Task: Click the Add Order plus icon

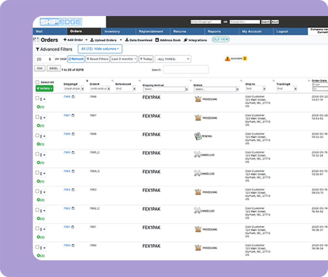Action: point(65,40)
